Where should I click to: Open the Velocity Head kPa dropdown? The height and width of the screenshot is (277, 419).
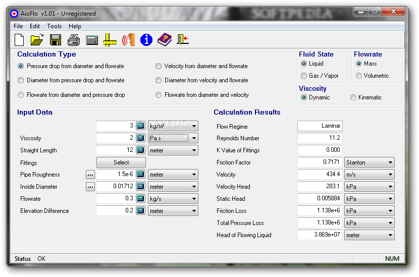pos(370,187)
